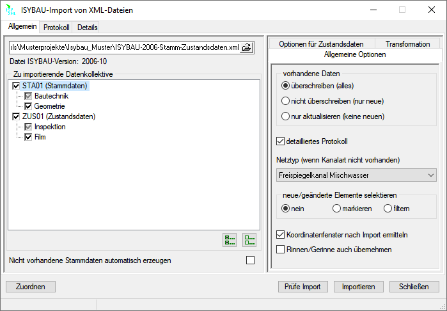Click the Prüfe Import button

(303, 287)
